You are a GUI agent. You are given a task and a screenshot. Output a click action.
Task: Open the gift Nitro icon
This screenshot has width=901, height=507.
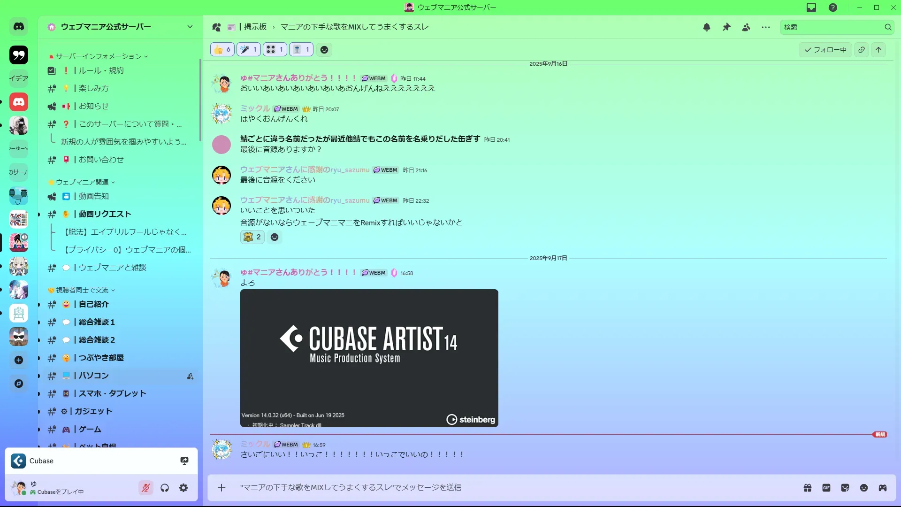tap(808, 488)
